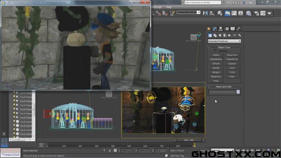The image size is (281, 158).
Task: Click the 900 / 900 time slider
Action: [x=189, y=140]
